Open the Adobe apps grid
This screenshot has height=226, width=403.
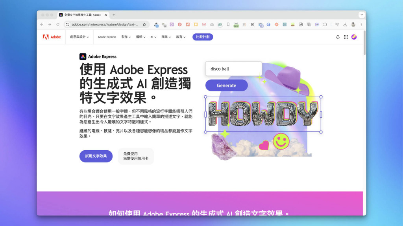pyautogui.click(x=346, y=37)
